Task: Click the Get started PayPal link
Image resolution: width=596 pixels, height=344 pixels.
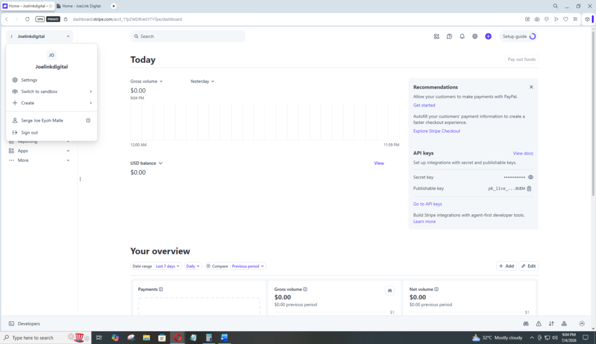Action: 424,105
